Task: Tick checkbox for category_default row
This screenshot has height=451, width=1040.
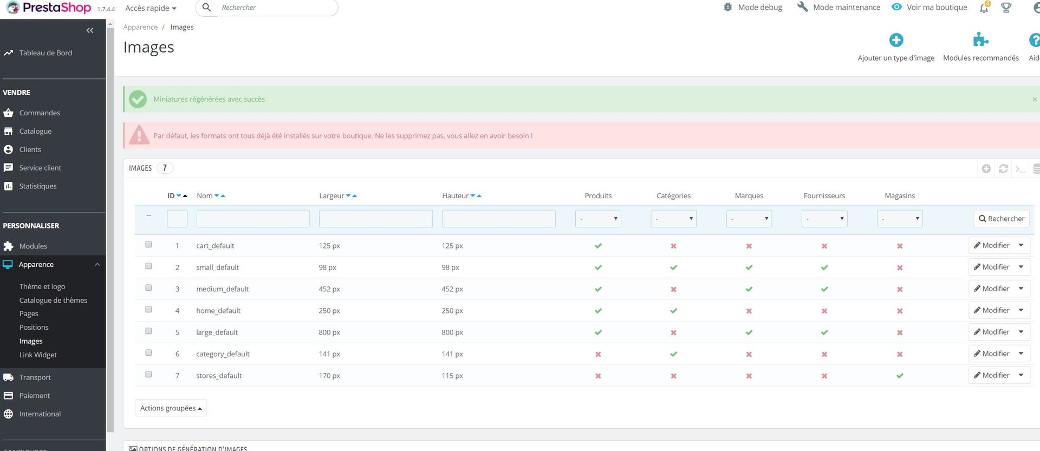Action: [148, 353]
